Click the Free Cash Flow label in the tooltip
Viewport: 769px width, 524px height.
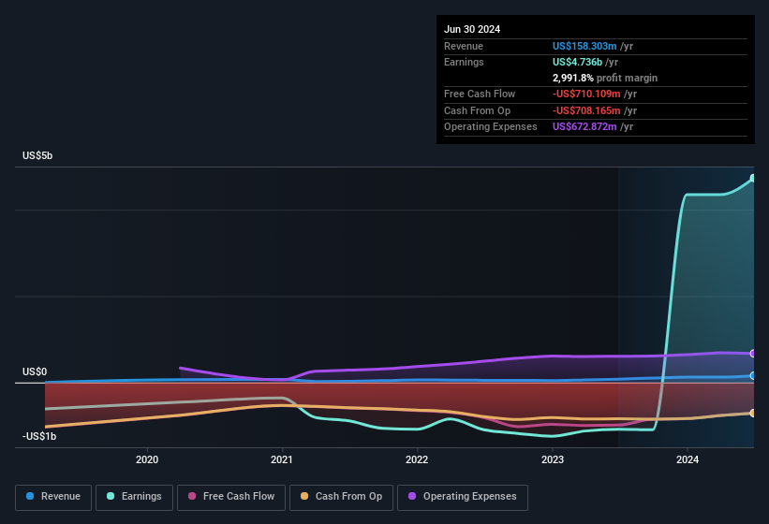480,94
